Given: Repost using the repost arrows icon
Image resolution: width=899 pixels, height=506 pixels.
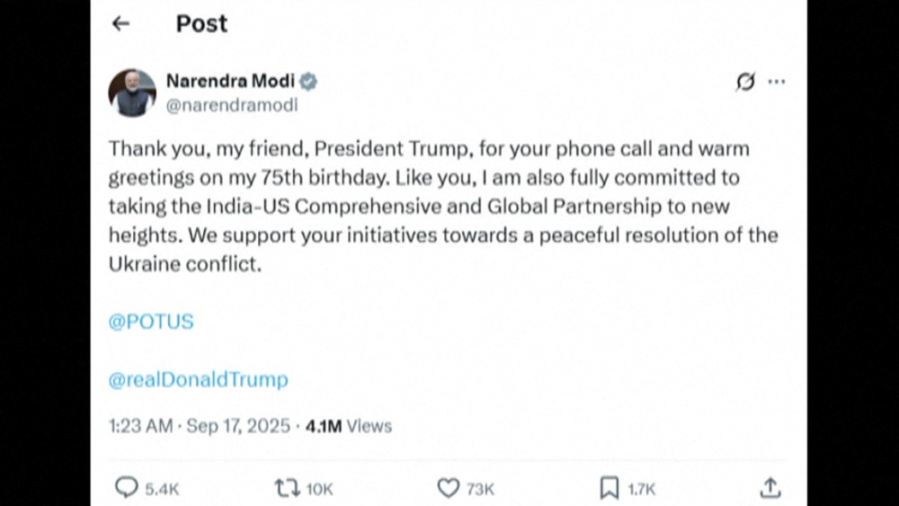Looking at the screenshot, I should 287,488.
